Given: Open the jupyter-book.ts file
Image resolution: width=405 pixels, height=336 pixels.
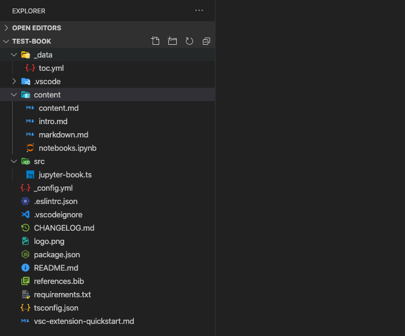Looking at the screenshot, I should (65, 175).
